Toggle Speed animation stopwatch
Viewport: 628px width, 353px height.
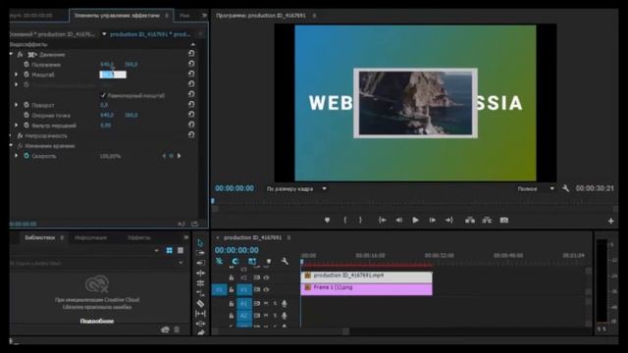[26, 156]
